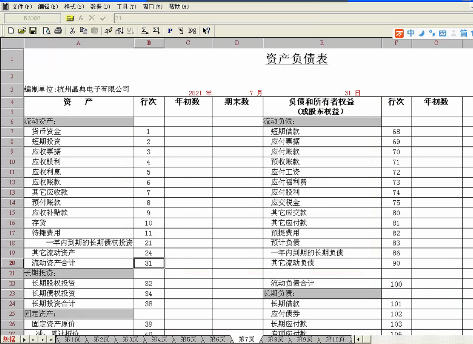473x344 pixels.
Task: Click the horizontal scrollbar left arrow
Action: coord(358,340)
